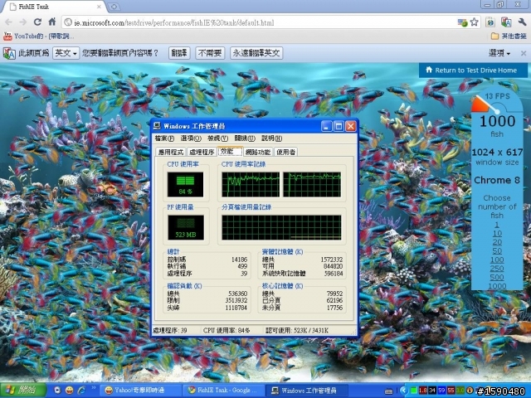Click the 翻譯 translate button
The height and width of the screenshot is (398, 531).
coord(179,53)
